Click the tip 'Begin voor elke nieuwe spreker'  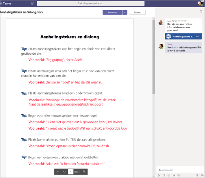click(59, 116)
